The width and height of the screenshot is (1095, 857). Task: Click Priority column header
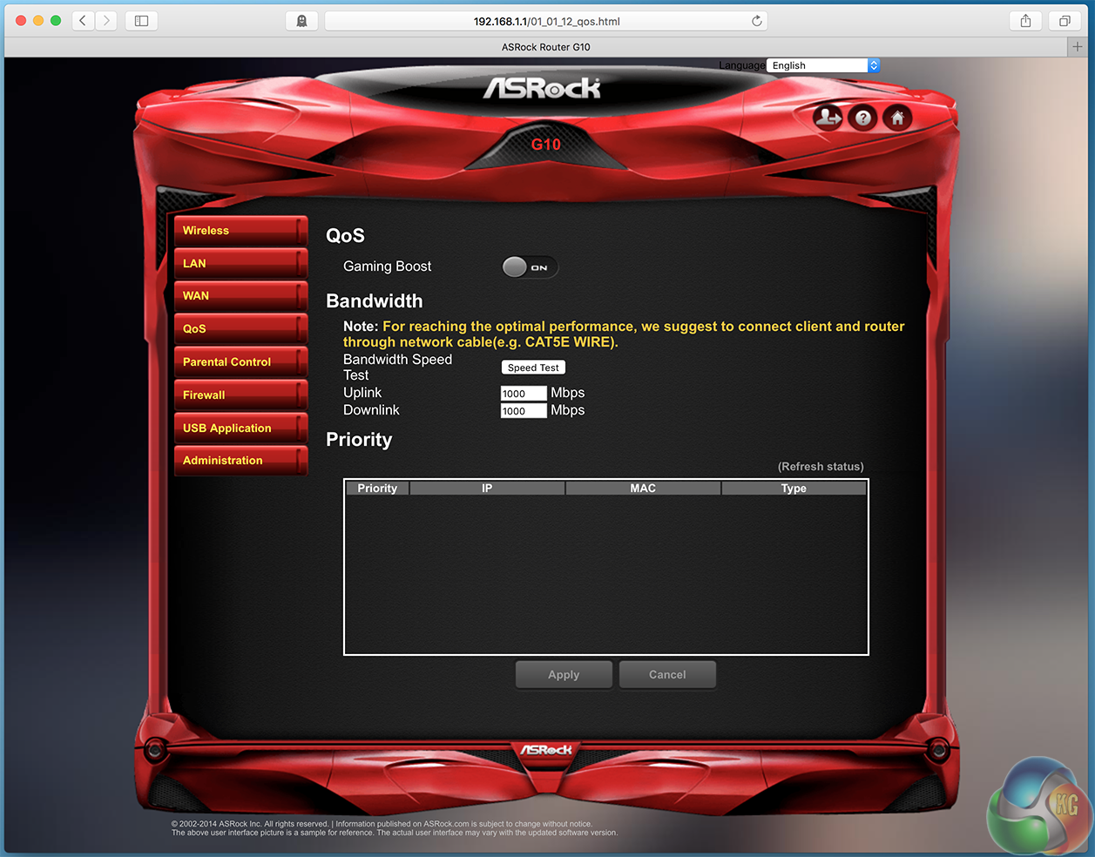[377, 489]
